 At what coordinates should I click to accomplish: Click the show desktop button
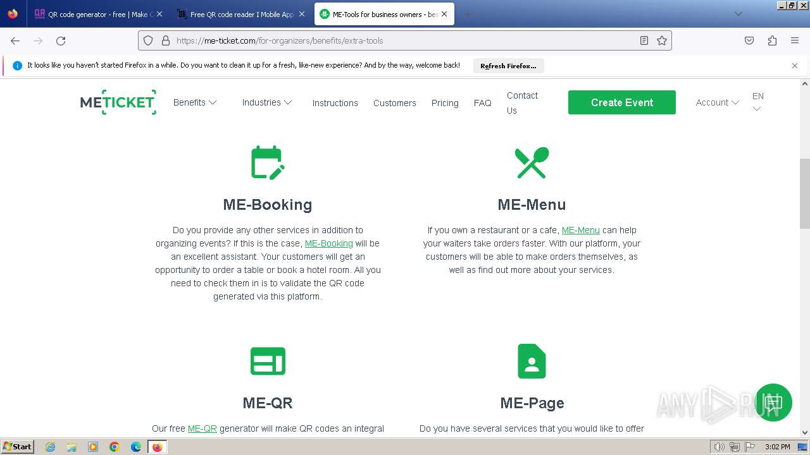[x=803, y=447]
